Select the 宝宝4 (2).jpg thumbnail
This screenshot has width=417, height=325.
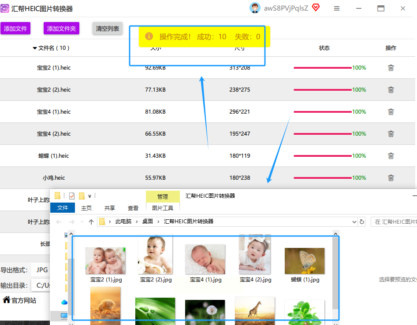tap(254, 254)
